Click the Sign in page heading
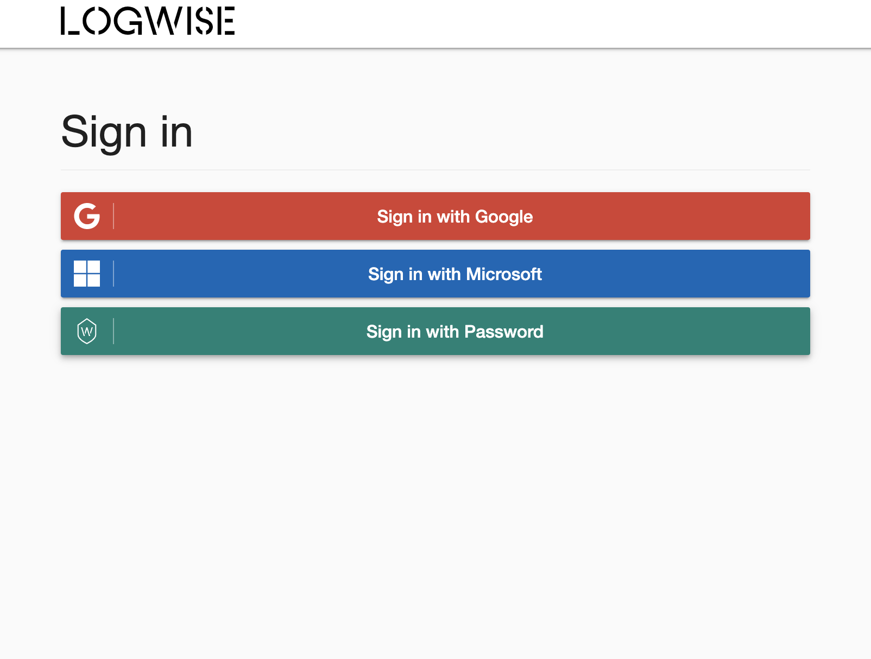871x659 pixels. coord(127,132)
